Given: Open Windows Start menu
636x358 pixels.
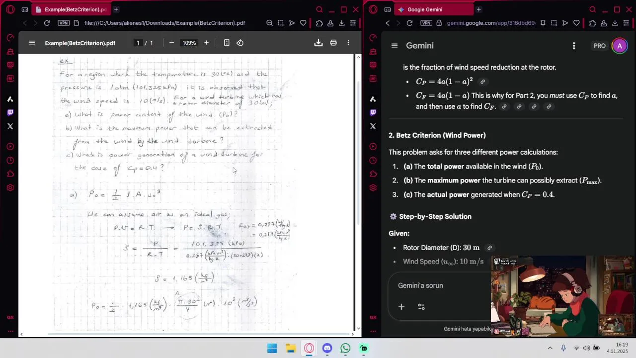Looking at the screenshot, I should [272, 348].
